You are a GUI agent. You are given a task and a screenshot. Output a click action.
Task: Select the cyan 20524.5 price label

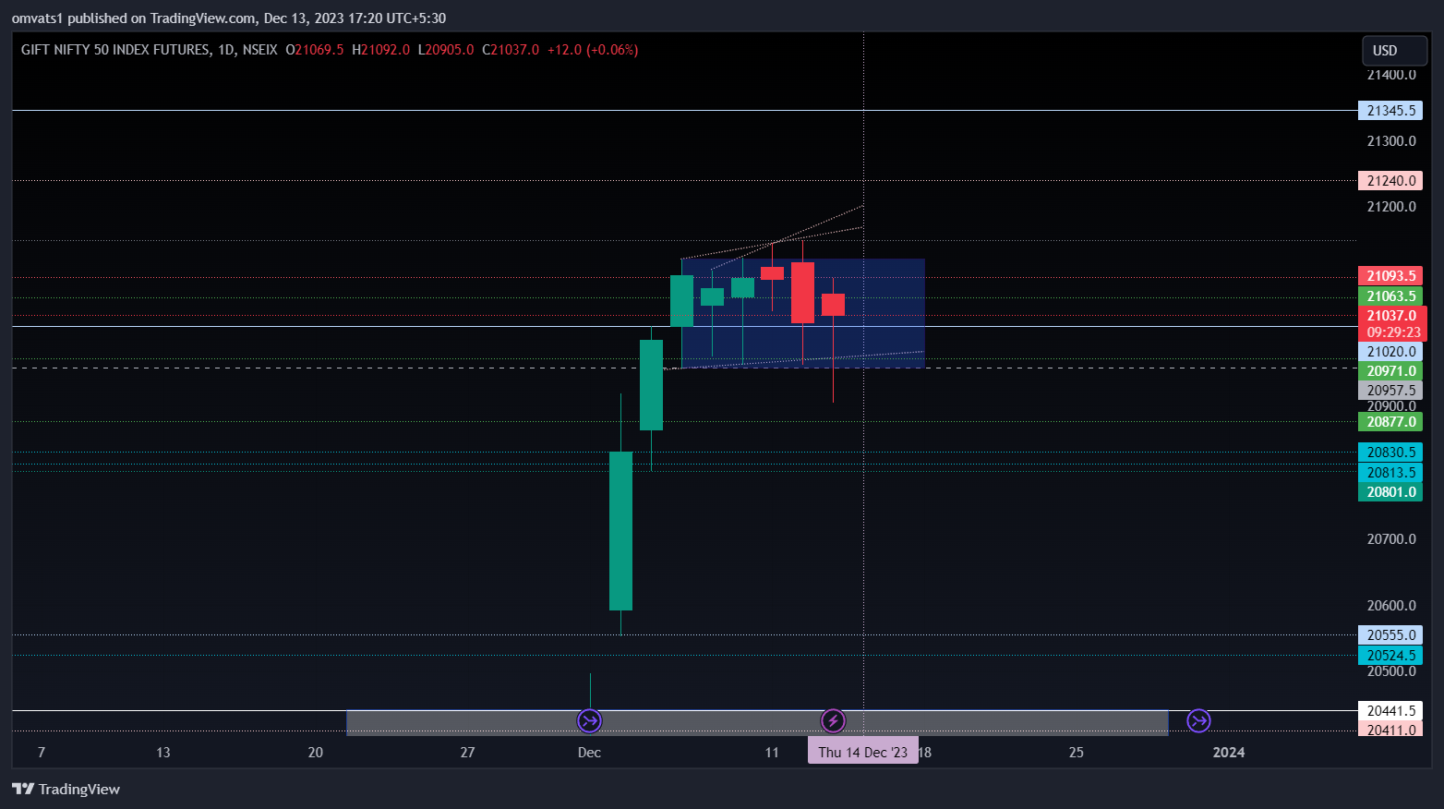pos(1390,656)
